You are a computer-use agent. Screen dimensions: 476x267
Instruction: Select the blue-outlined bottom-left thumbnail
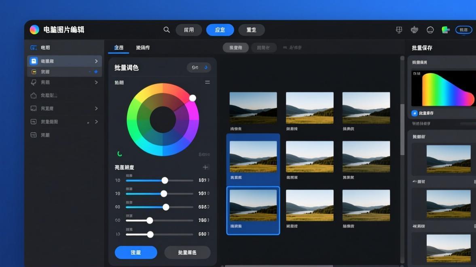coord(253,205)
